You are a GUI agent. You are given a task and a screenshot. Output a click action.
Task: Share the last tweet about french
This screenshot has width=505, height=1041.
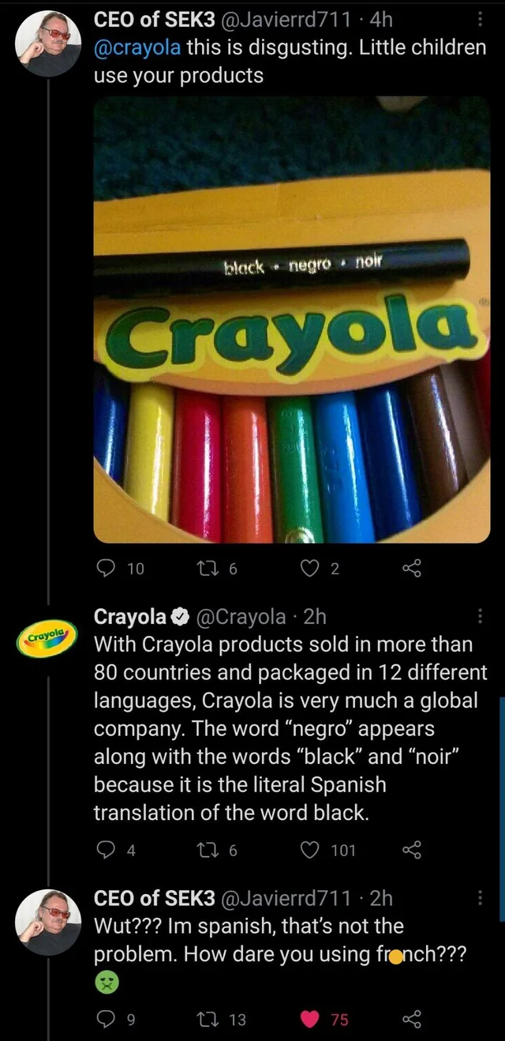[412, 1020]
